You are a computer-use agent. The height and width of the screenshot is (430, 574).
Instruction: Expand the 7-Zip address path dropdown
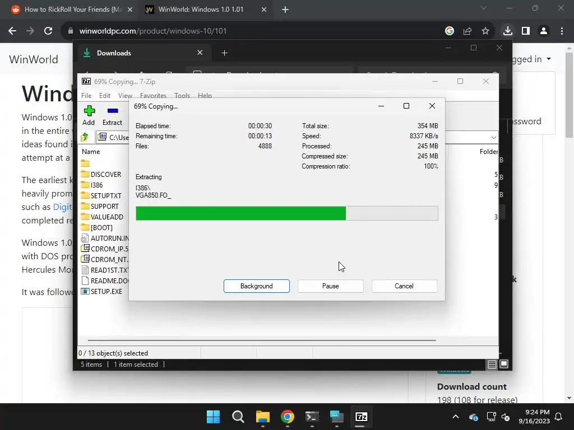[493, 138]
